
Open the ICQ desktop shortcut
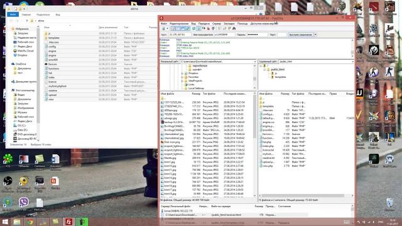8,161
